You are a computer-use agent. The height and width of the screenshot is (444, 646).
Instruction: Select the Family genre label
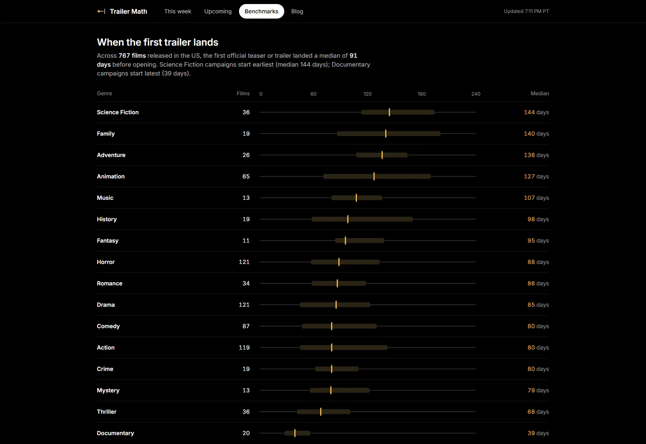[106, 134]
